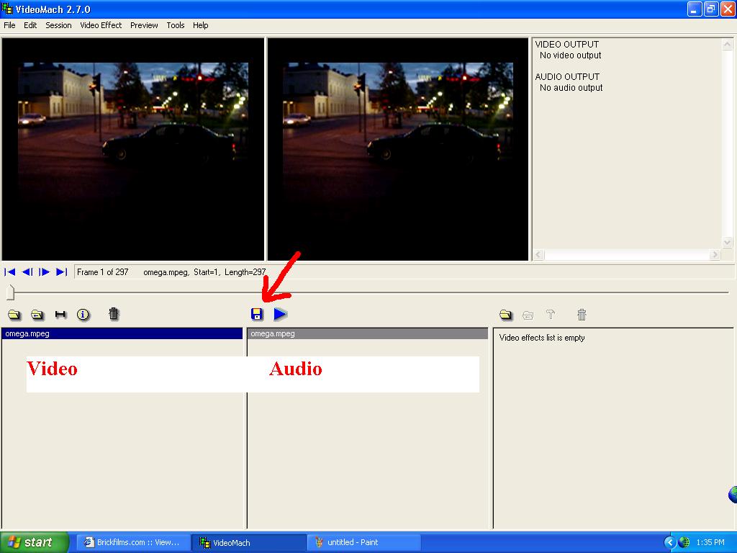This screenshot has height=553, width=737.
Task: Click "Video effects list is empty" text
Action: tap(542, 338)
